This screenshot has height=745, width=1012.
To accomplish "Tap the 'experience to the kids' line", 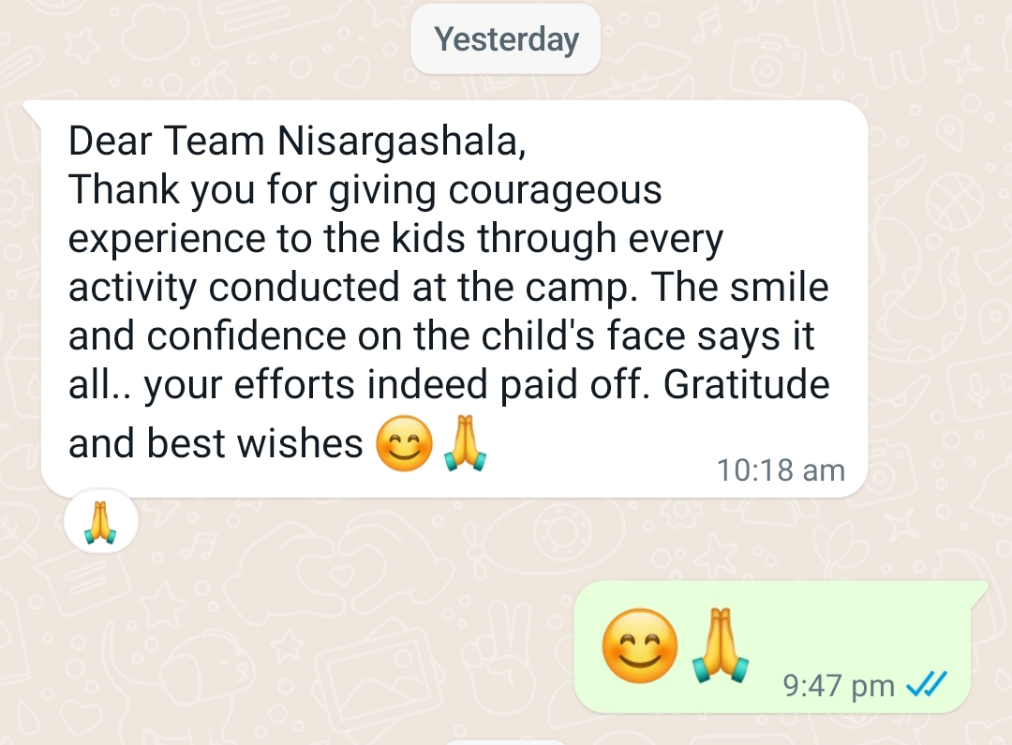I will click(266, 238).
